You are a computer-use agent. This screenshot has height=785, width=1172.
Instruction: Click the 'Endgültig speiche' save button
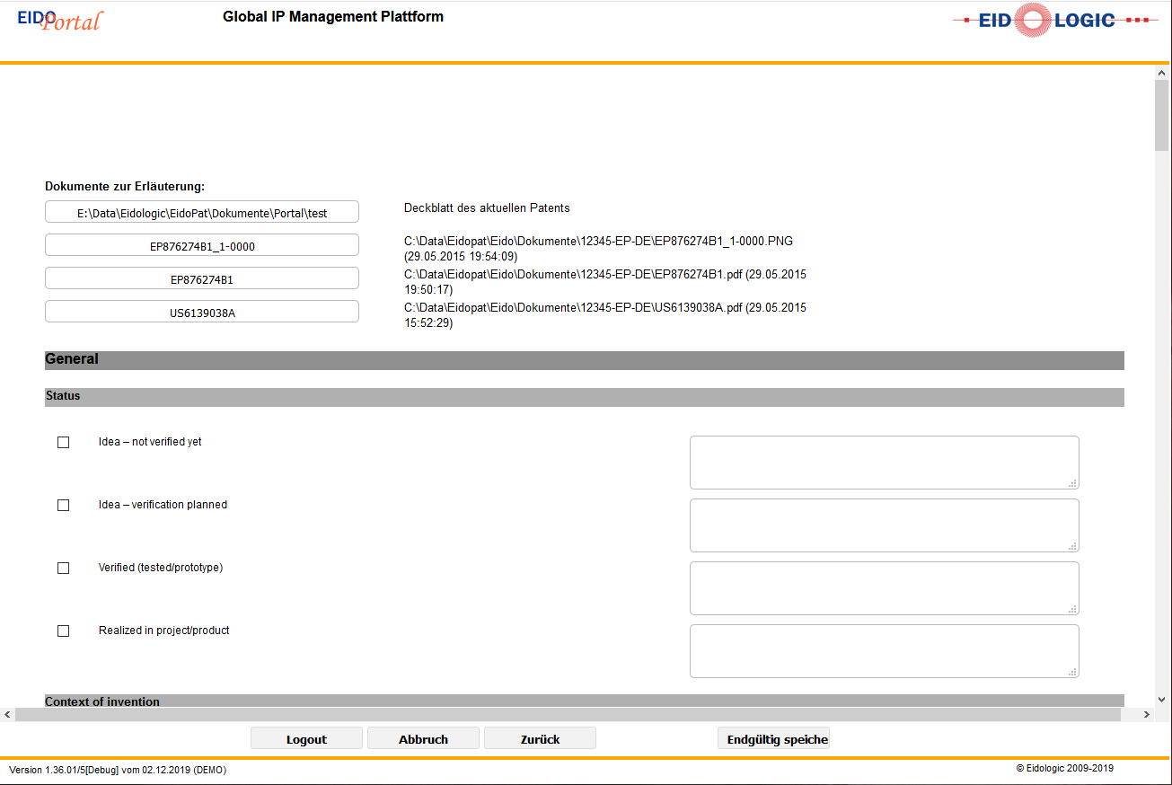point(773,738)
